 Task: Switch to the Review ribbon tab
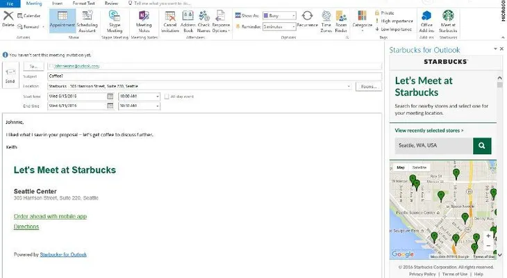click(111, 3)
